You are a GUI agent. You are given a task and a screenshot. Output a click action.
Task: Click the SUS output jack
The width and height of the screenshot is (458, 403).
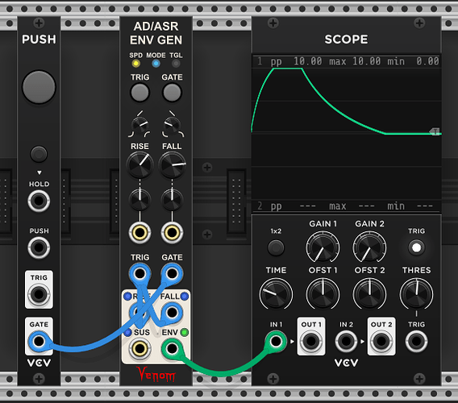point(139,348)
